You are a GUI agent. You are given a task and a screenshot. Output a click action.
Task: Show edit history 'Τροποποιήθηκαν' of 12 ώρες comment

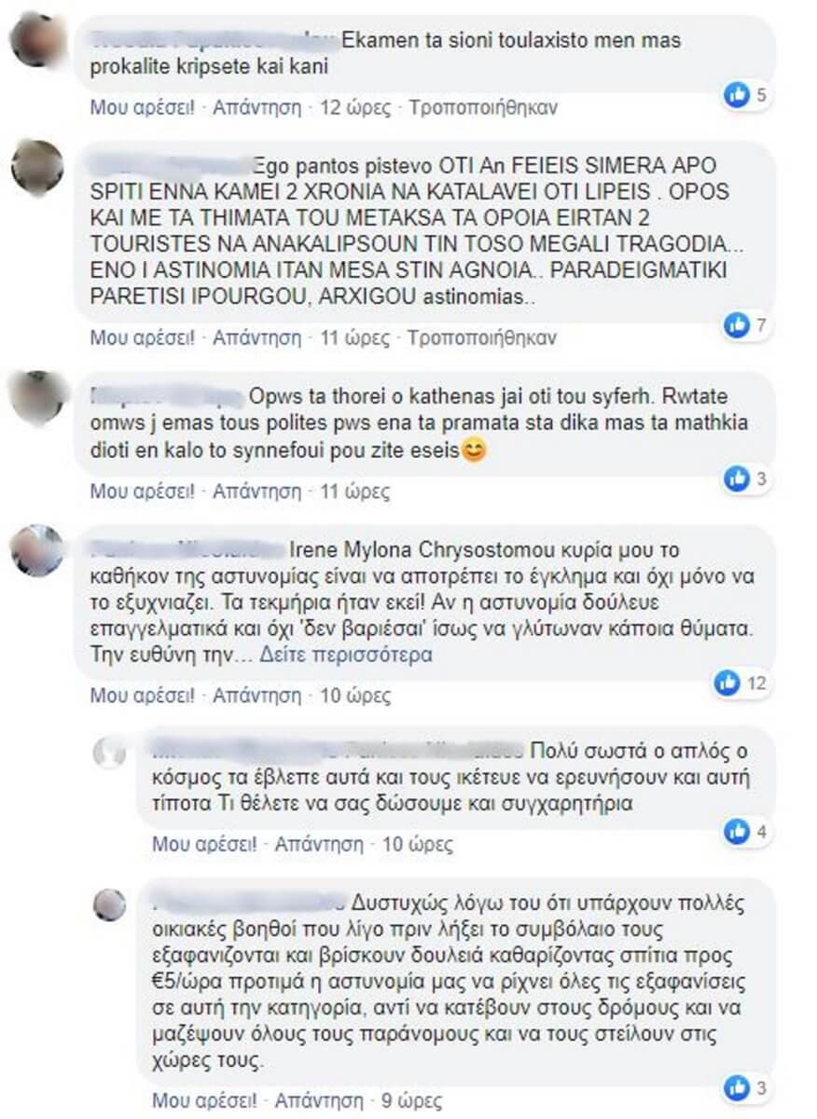pos(483,107)
